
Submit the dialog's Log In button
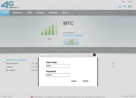click(74, 81)
